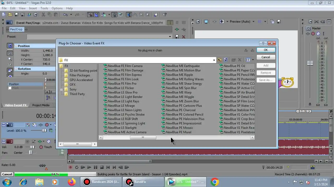The height and width of the screenshot is (187, 334).
Task: Click the video track Level slider
Action: [x=44, y=131]
